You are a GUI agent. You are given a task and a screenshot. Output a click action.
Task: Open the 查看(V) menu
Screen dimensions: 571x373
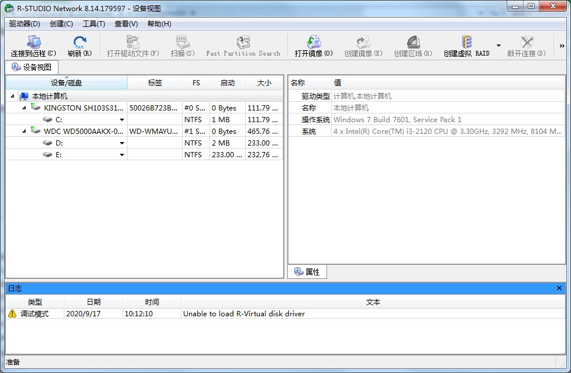pos(126,23)
